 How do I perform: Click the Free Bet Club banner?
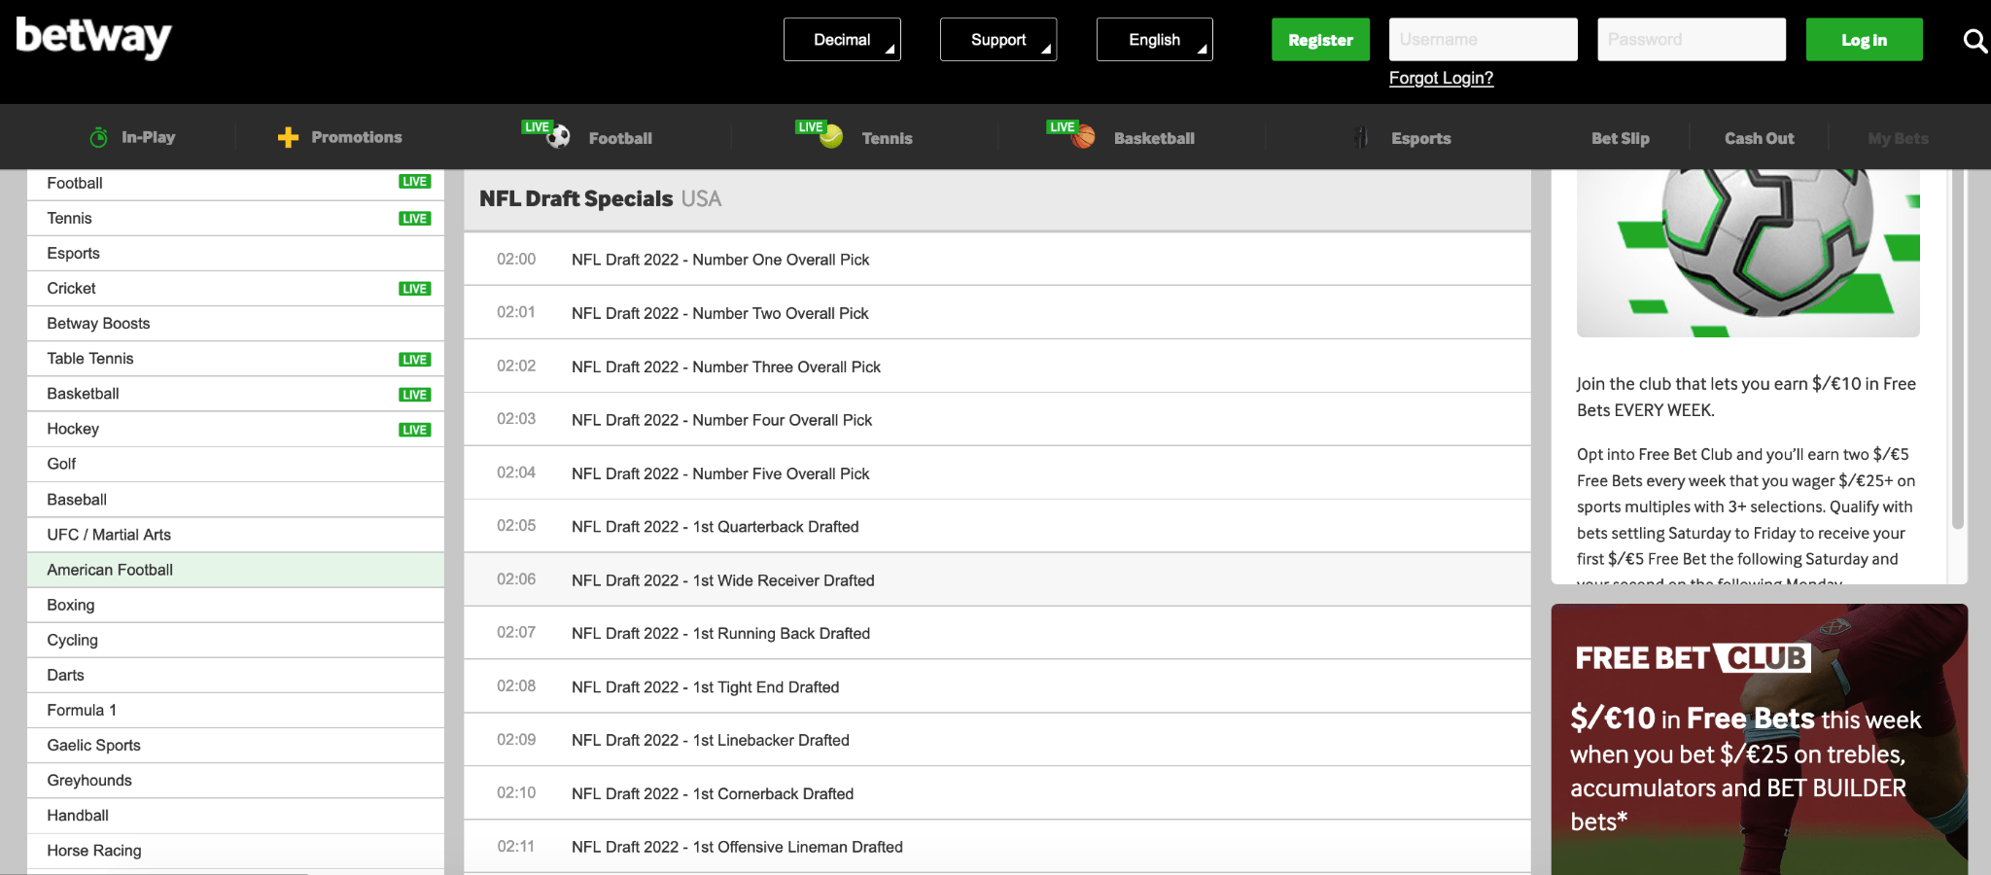[1760, 739]
